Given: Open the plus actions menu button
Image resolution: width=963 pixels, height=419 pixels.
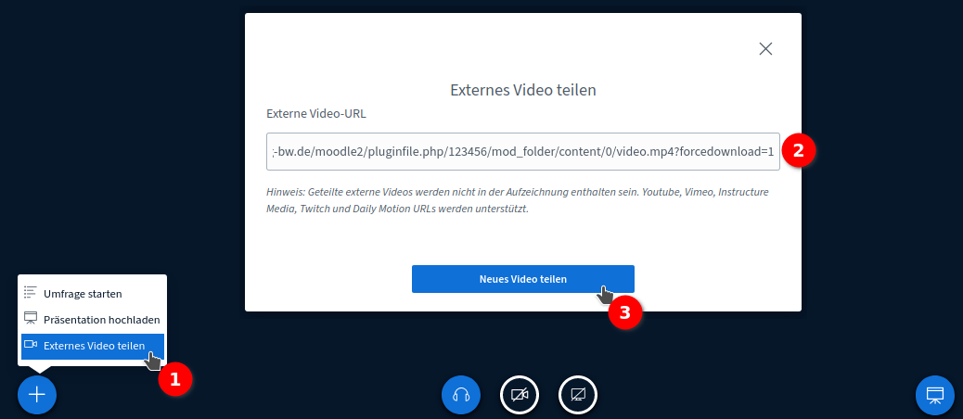Looking at the screenshot, I should 37,394.
